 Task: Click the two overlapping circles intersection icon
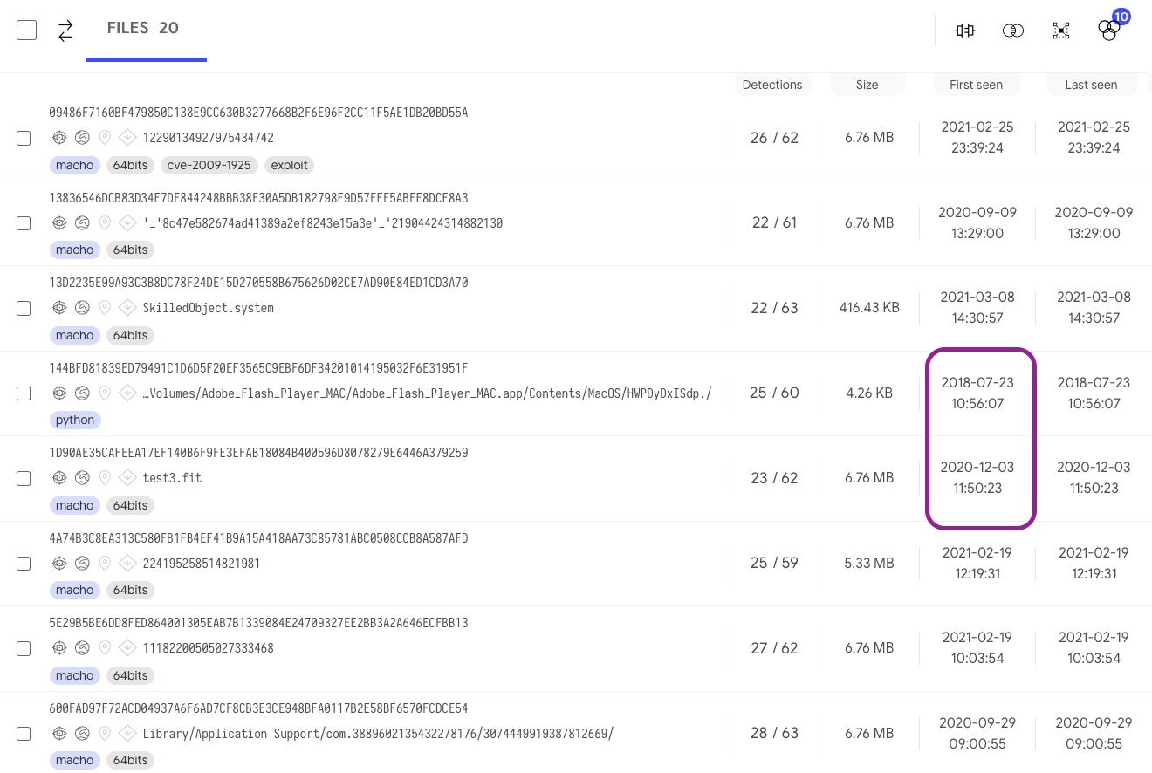(1012, 31)
